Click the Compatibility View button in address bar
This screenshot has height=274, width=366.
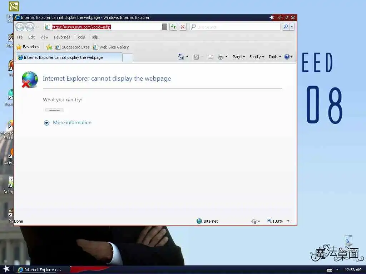pyautogui.click(x=164, y=27)
